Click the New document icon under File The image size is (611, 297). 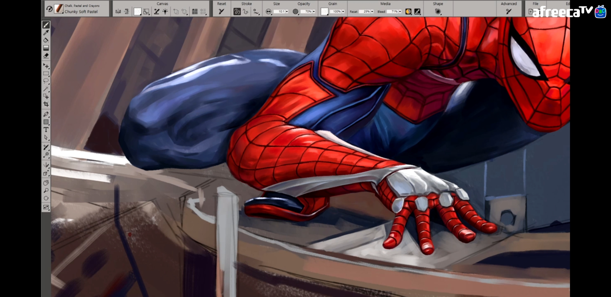coord(530,12)
